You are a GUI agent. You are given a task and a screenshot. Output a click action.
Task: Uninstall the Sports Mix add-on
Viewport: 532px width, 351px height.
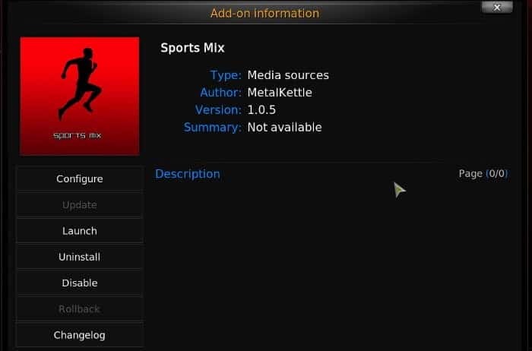[80, 257]
